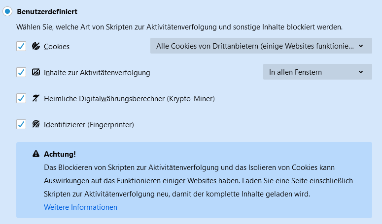
Task: Select the Benutzerdefiniert radio button
Action: click(x=7, y=11)
